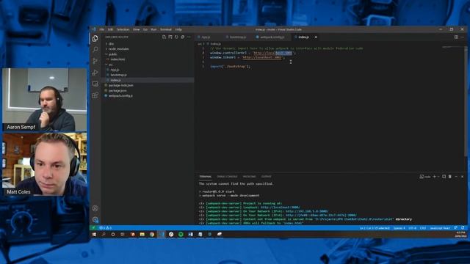This screenshot has height=264, width=470.
Task: Kill terminal with trash icon
Action: tap(450, 177)
